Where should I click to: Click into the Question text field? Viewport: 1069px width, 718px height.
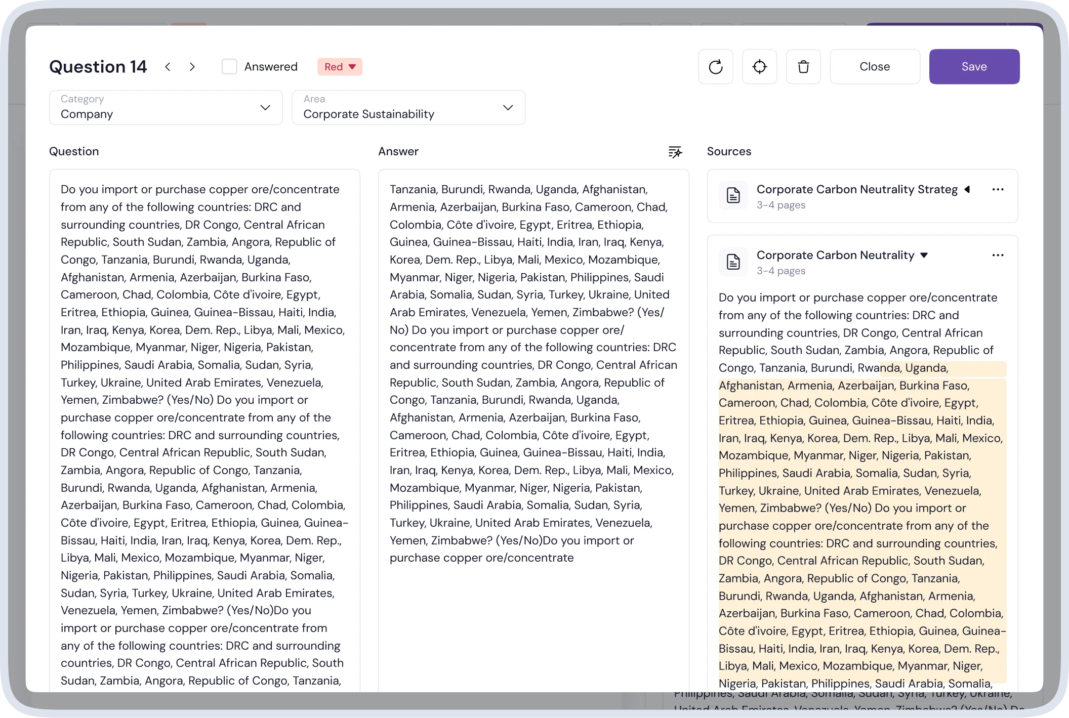tap(204, 430)
